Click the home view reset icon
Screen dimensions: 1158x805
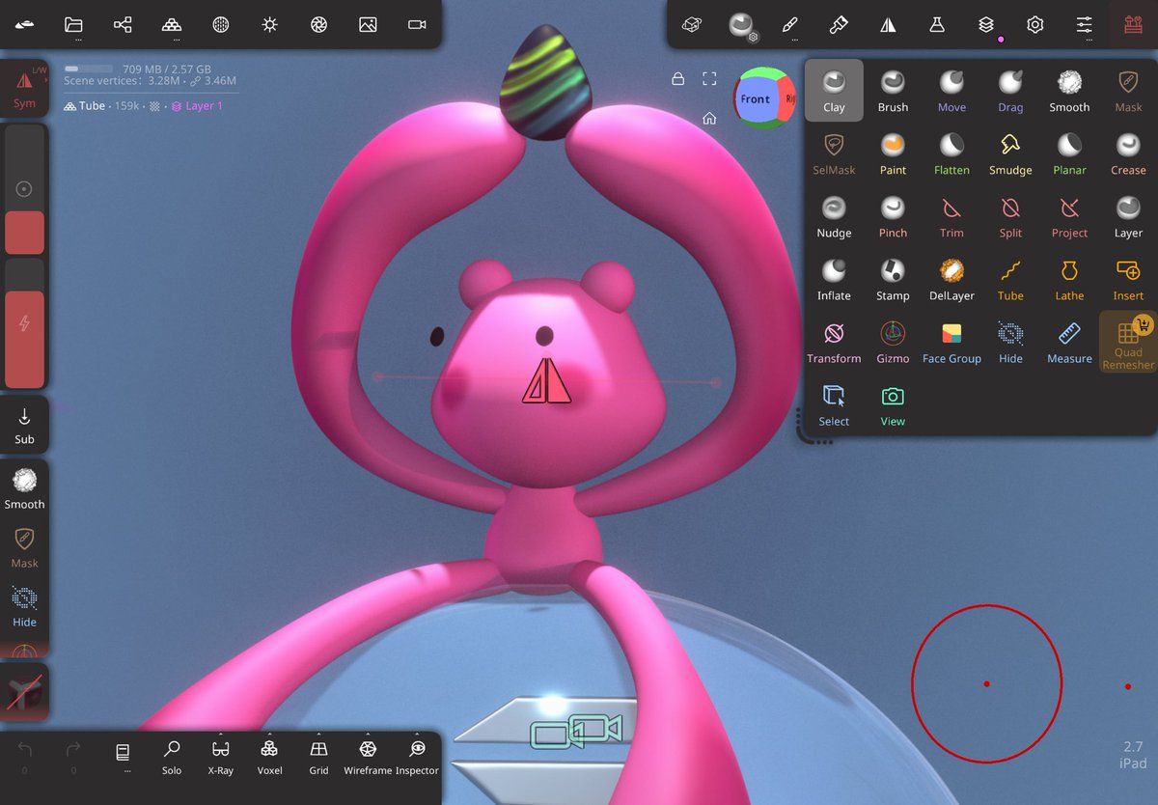point(709,118)
